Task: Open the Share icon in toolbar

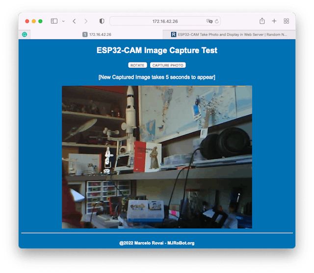Action: (262, 21)
